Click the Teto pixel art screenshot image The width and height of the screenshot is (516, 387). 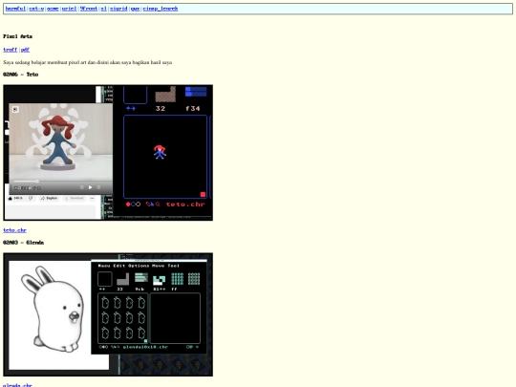108,153
